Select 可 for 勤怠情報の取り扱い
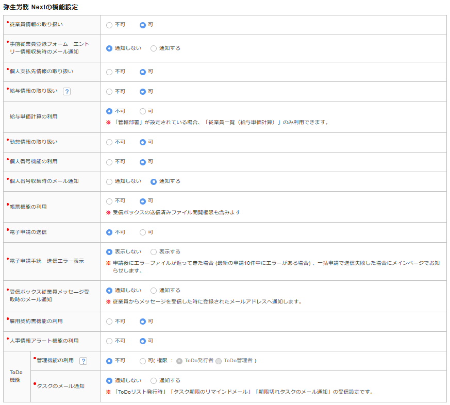The width and height of the screenshot is (450, 405). pyautogui.click(x=143, y=142)
